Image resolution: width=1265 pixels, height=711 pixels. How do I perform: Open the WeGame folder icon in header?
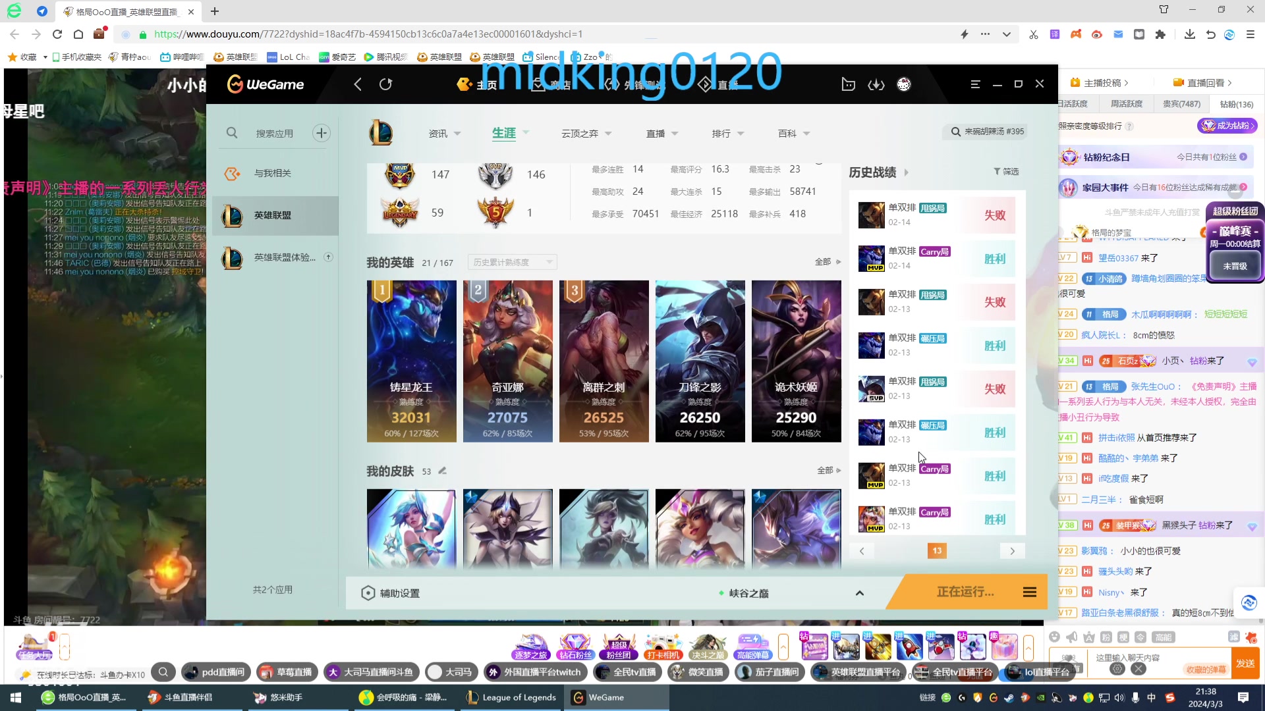(x=849, y=84)
